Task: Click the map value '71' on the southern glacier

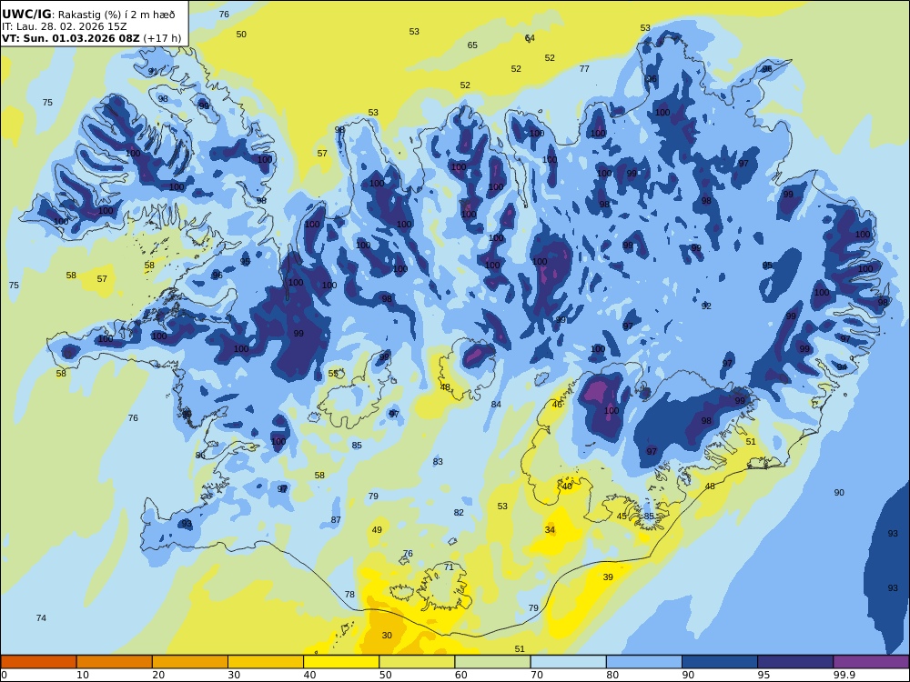Action: pyautogui.click(x=449, y=567)
